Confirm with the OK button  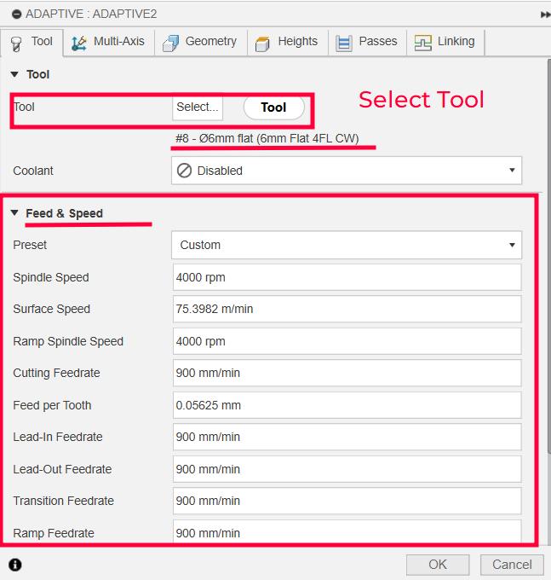pos(438,565)
